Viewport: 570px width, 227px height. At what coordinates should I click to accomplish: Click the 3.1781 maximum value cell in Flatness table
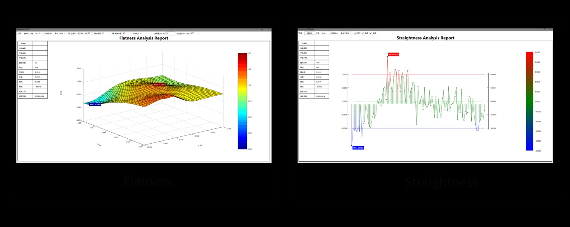40,82
